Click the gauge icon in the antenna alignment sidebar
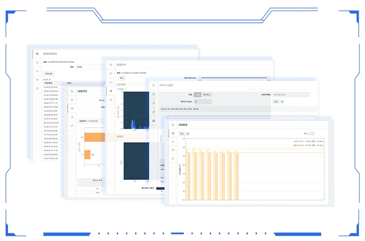Image resolution: width=365 pixels, height=241 pixels. pyautogui.click(x=173, y=142)
